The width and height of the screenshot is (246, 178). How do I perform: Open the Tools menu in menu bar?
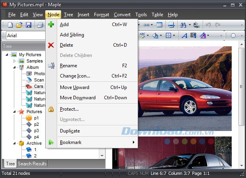point(141,15)
